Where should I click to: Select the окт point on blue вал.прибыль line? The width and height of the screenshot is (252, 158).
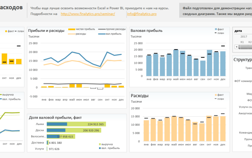coord(107,52)
